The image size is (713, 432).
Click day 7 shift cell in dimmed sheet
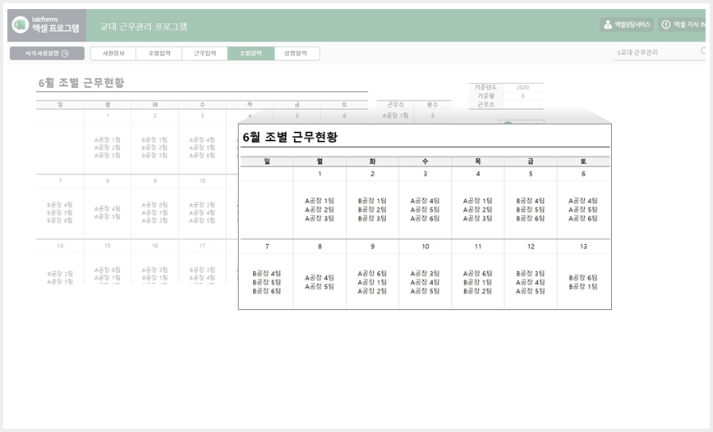click(x=60, y=212)
